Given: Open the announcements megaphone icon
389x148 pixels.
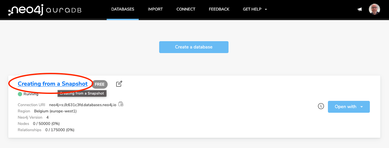Looking at the screenshot, I should coord(360,10).
